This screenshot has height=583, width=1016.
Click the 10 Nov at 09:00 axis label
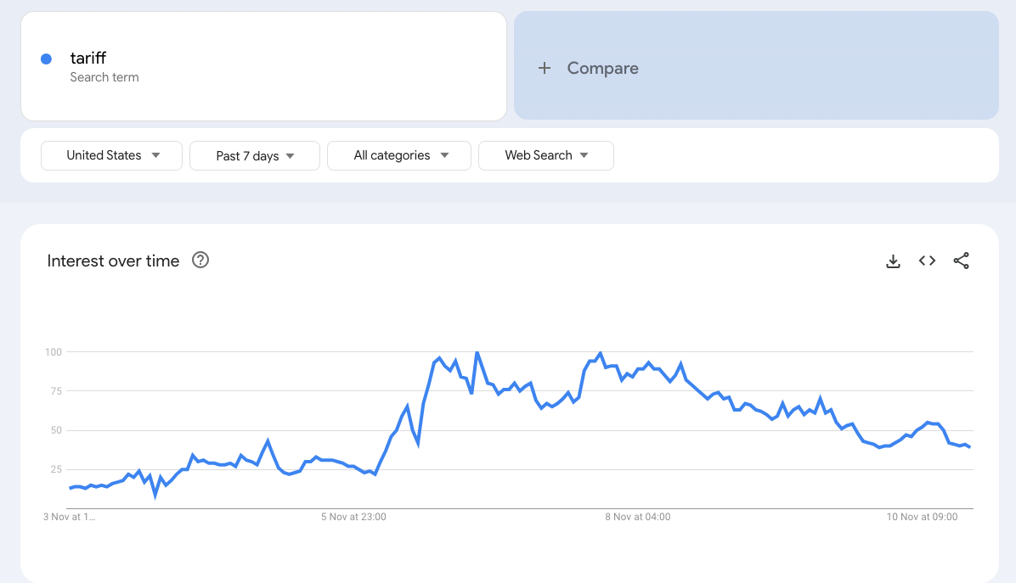[922, 517]
